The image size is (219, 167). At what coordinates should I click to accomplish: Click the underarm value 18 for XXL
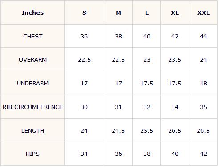pyautogui.click(x=203, y=83)
